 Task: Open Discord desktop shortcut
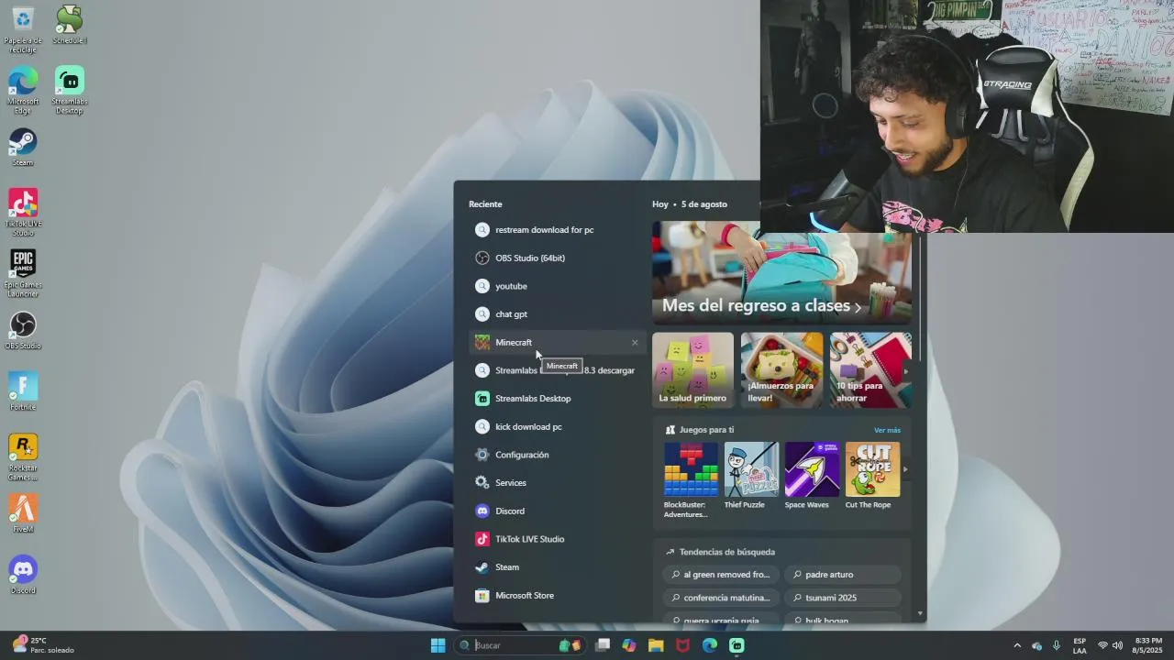tap(23, 575)
